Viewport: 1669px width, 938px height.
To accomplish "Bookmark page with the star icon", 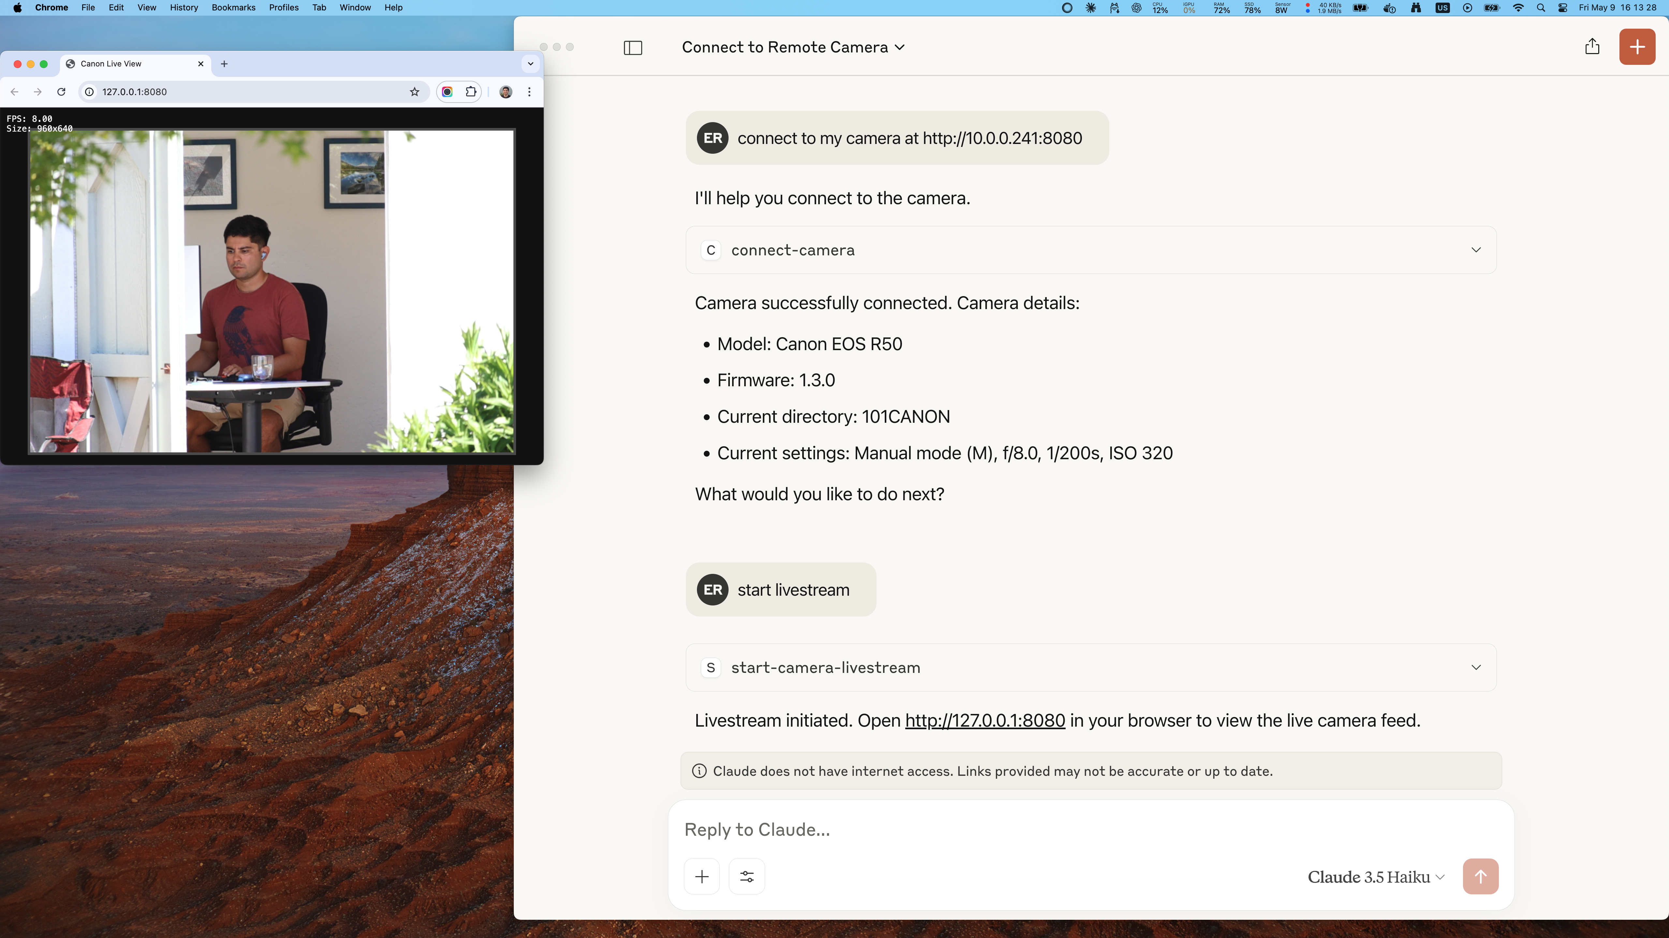I will pyautogui.click(x=415, y=92).
